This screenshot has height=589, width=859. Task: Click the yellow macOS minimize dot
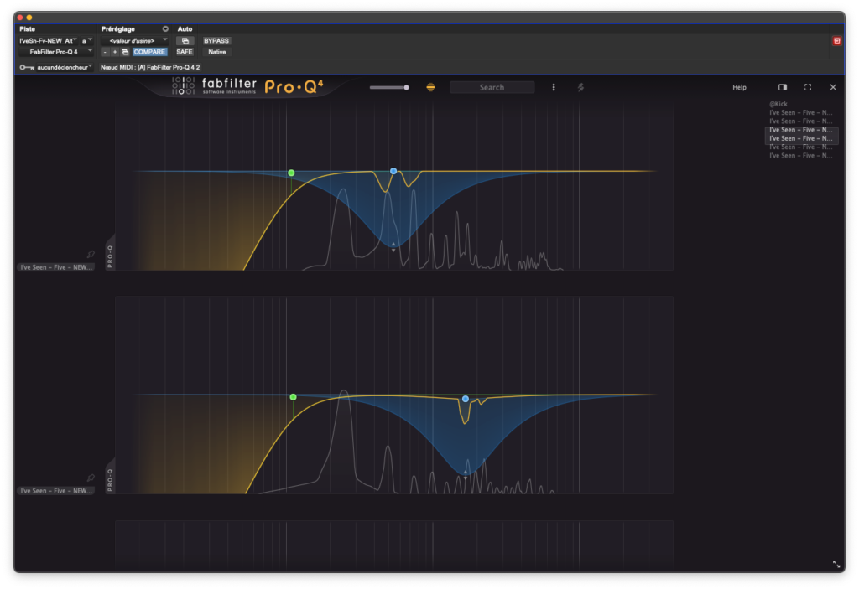[29, 18]
